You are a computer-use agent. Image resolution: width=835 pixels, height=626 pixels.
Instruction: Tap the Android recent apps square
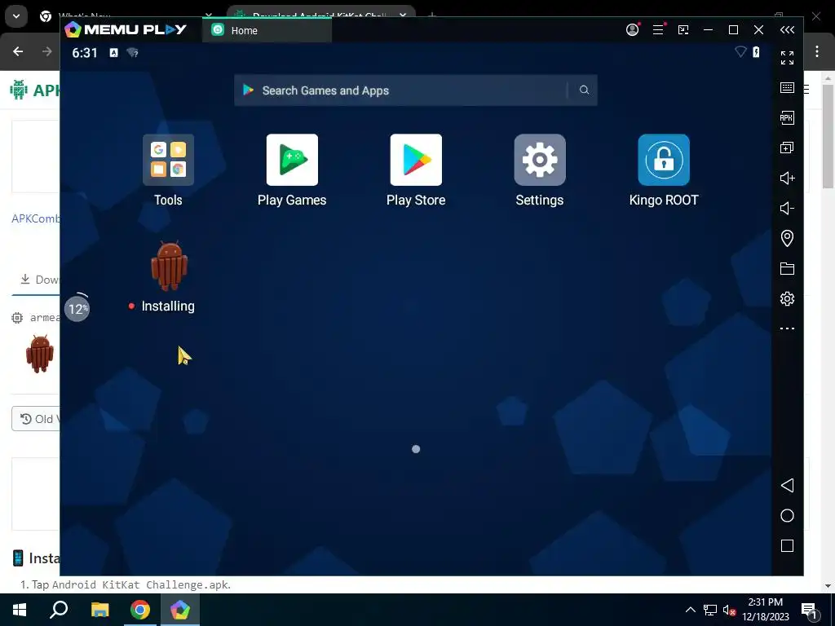[x=787, y=545]
